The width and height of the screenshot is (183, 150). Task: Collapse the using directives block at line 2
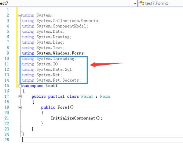click(20, 15)
